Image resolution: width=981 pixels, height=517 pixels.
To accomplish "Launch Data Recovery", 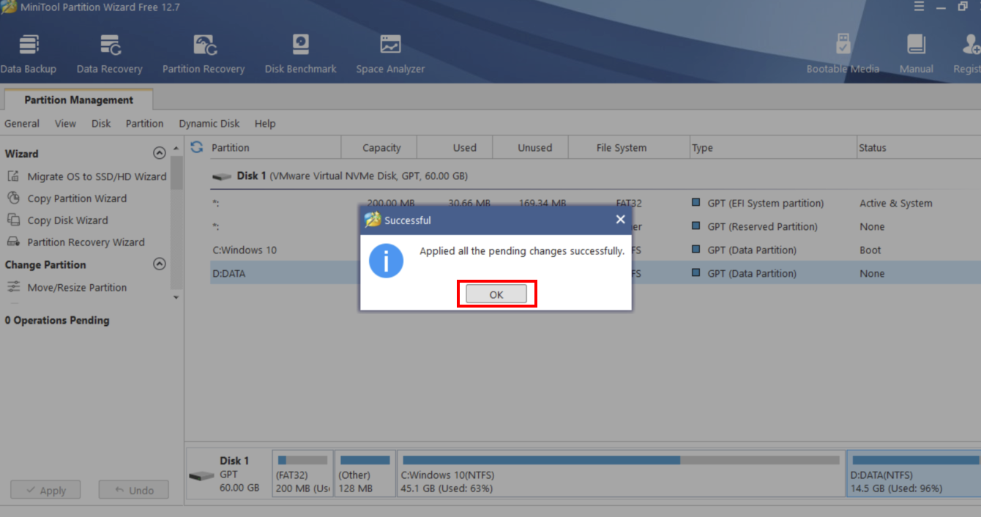I will [x=108, y=51].
